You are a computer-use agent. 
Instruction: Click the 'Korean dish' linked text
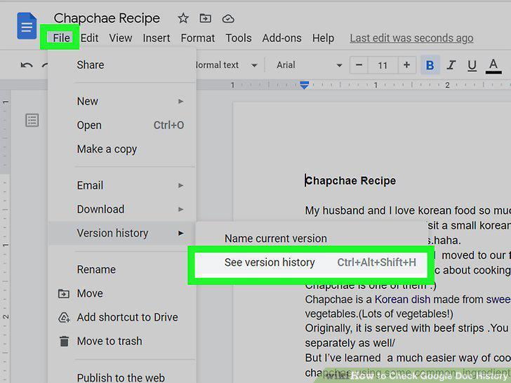tap(402, 300)
